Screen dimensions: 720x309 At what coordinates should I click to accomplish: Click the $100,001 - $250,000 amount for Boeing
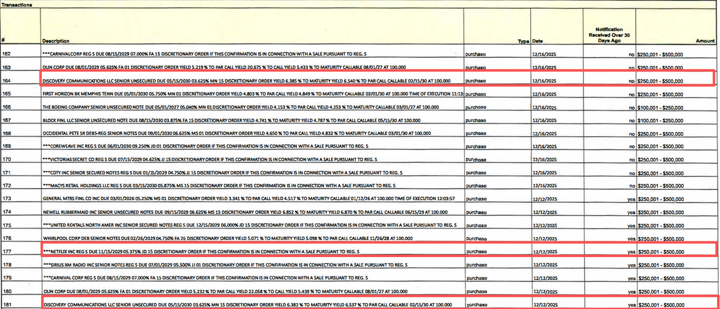tap(660, 108)
